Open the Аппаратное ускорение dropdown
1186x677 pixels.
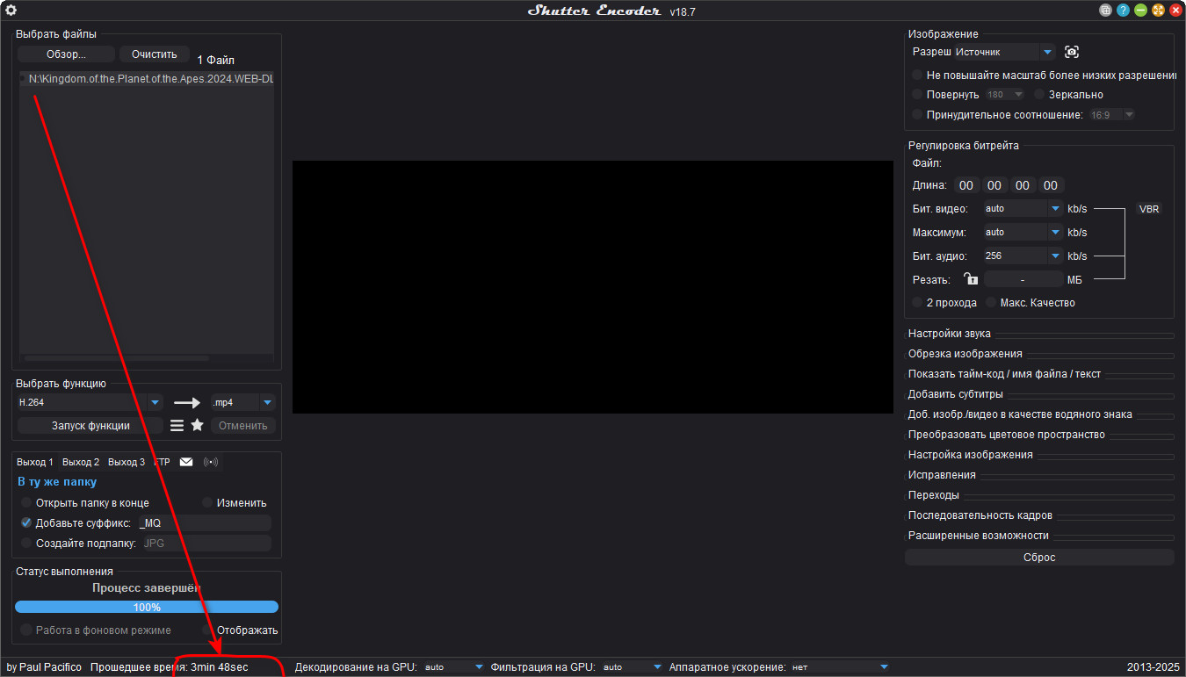click(840, 667)
